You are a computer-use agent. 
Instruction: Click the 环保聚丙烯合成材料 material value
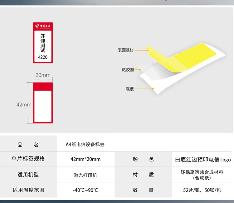[x=202, y=175]
